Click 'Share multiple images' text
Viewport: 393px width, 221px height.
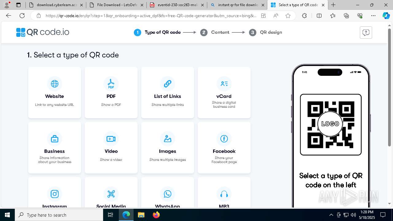point(168,160)
